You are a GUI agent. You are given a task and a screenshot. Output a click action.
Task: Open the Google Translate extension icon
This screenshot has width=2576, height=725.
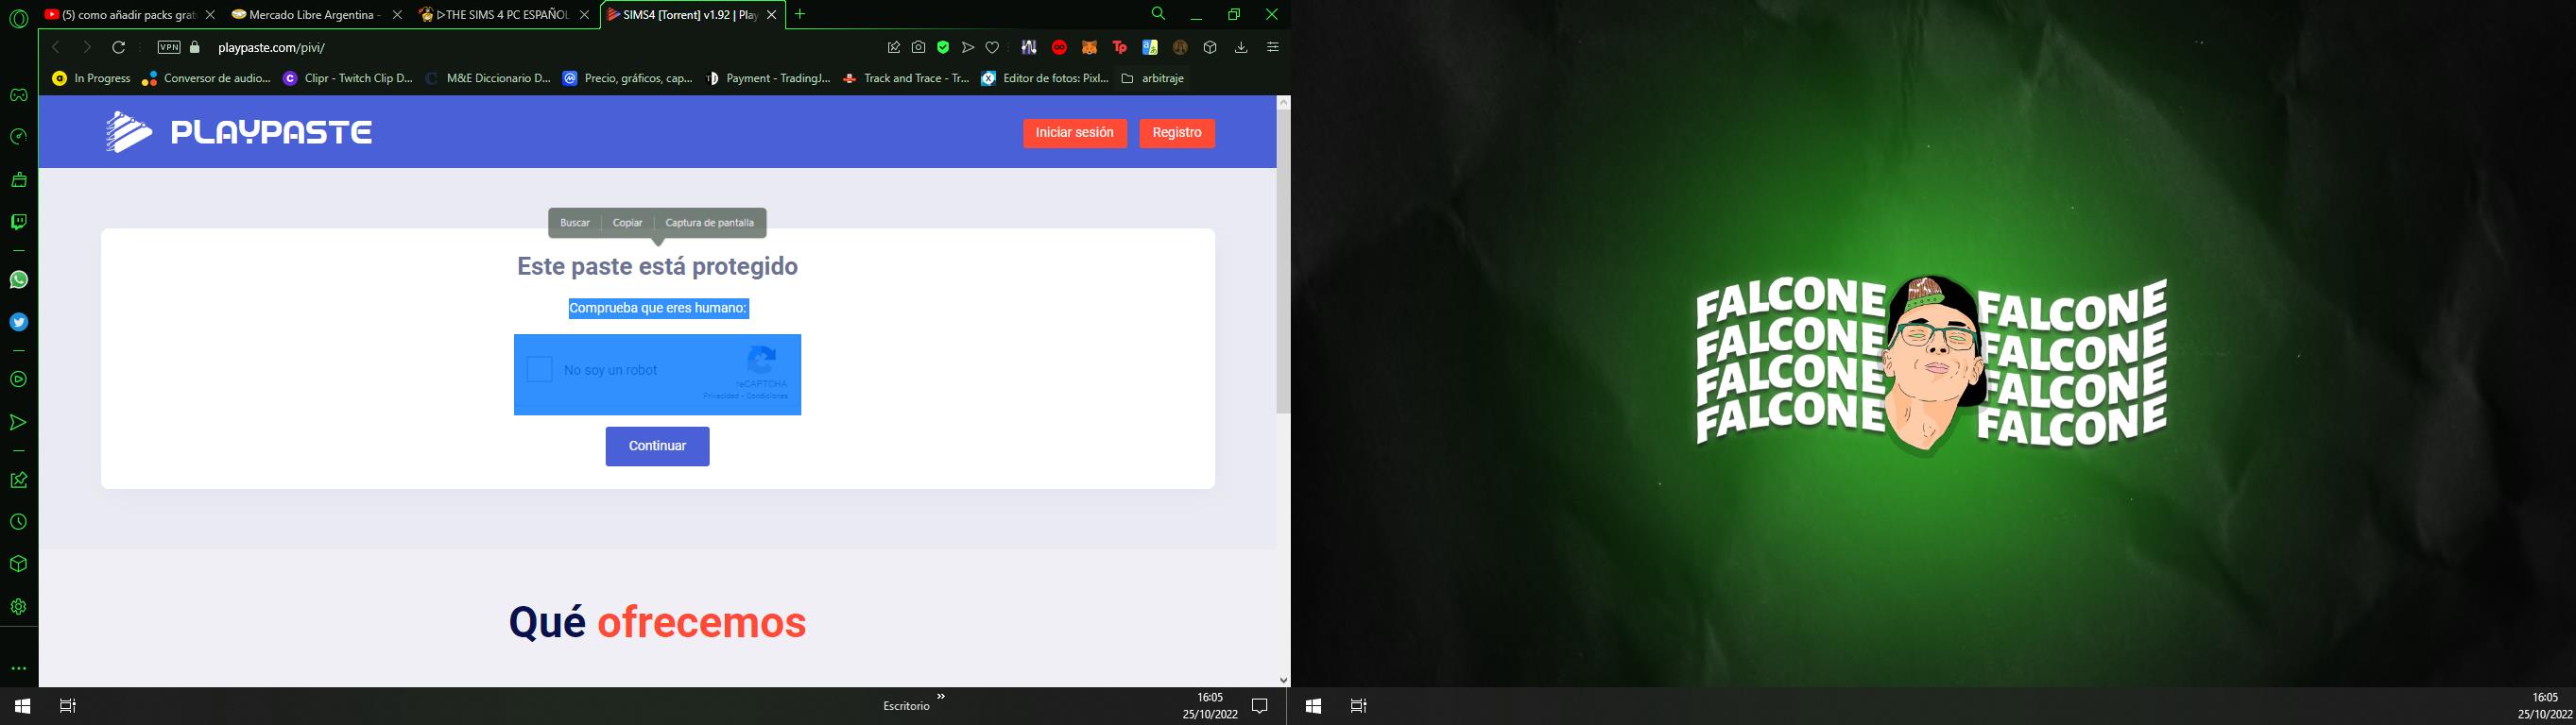[1150, 47]
